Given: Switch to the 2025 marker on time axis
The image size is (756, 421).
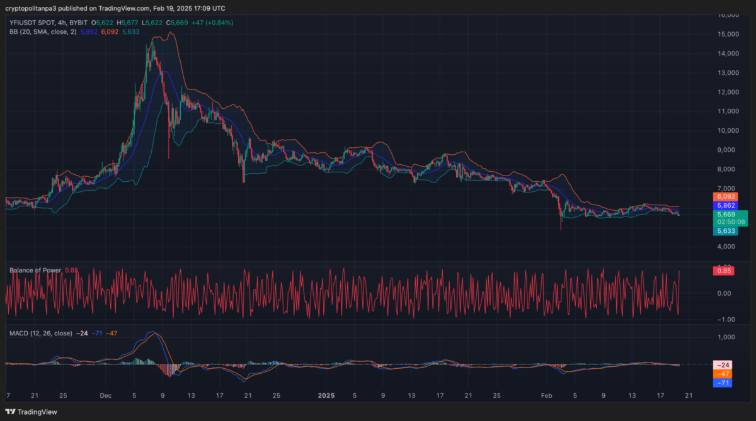Looking at the screenshot, I should (326, 396).
